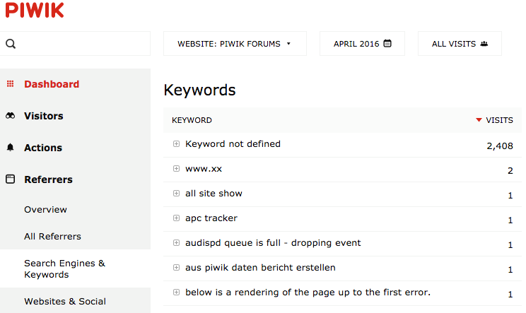Open the Website: Piwik Forums dropdown

pyautogui.click(x=235, y=44)
